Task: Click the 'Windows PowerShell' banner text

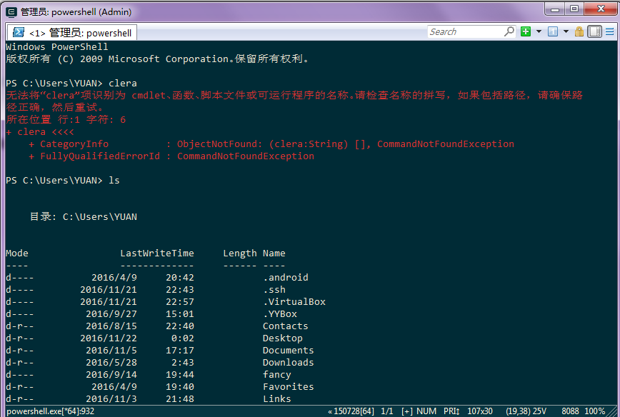Action: 56,46
